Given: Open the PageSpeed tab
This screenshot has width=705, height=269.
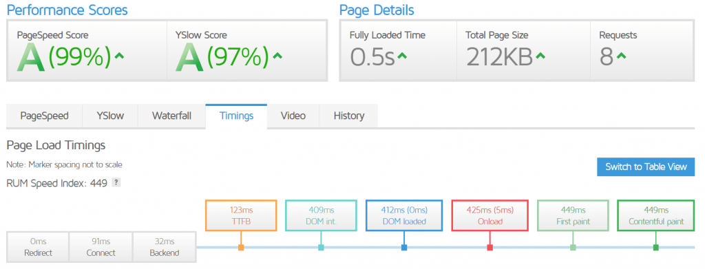Looking at the screenshot, I should [44, 116].
